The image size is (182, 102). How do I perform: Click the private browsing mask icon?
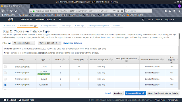(x=179, y=6)
